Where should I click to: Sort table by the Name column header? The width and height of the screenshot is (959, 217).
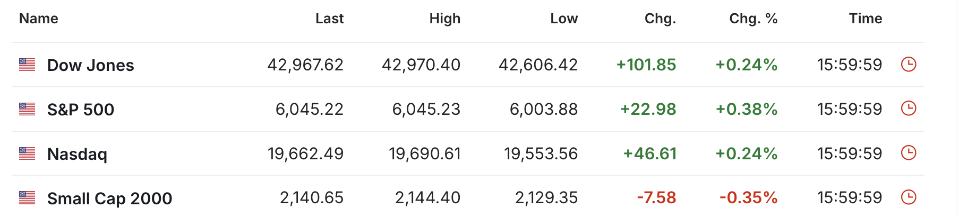click(x=39, y=19)
